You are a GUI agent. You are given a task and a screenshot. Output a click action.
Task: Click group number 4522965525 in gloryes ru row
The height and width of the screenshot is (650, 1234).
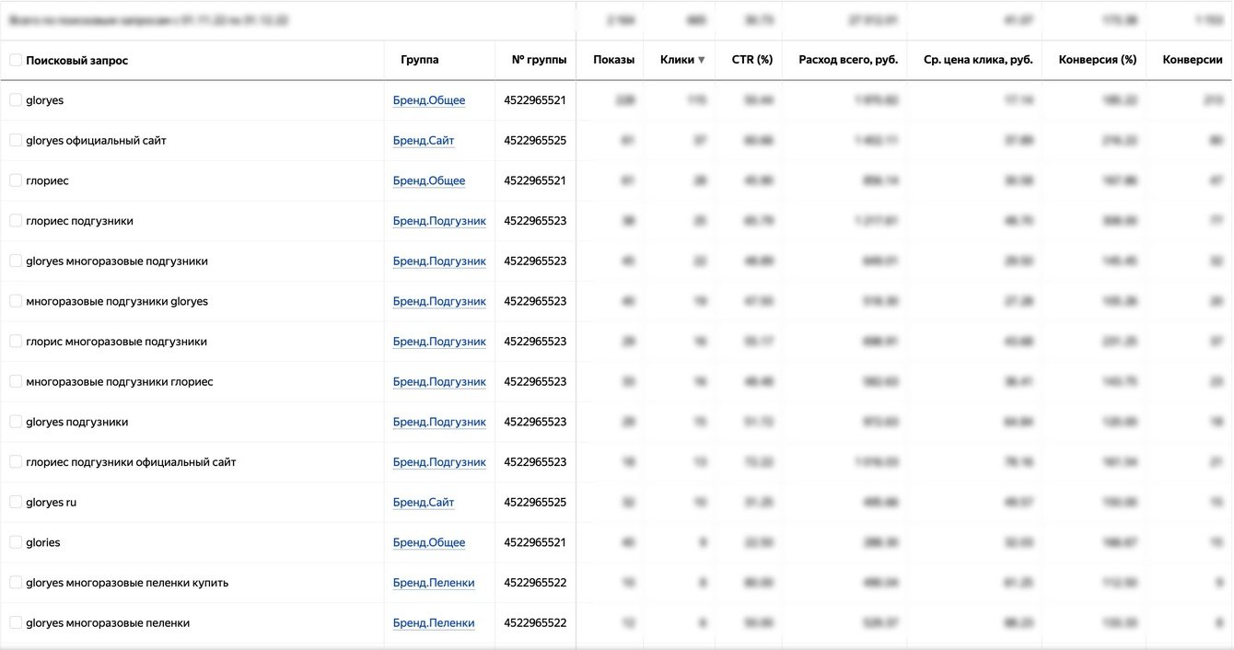click(x=535, y=502)
